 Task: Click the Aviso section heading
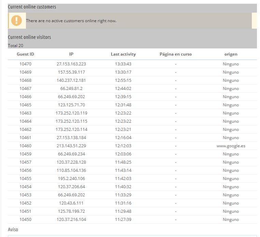click(13, 229)
